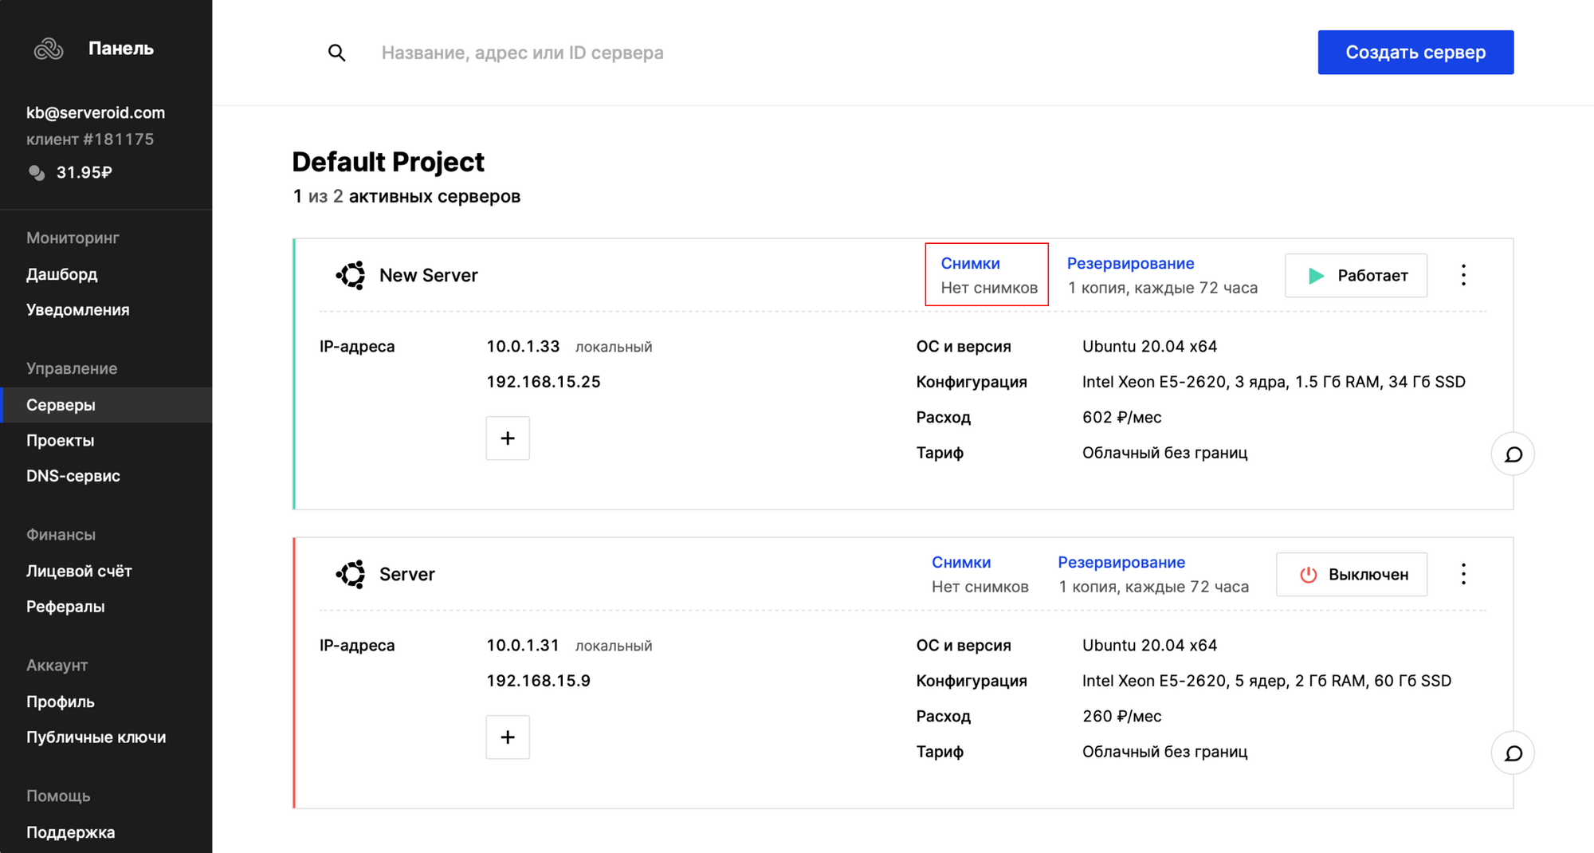Add an IP address to New Server

(508, 438)
